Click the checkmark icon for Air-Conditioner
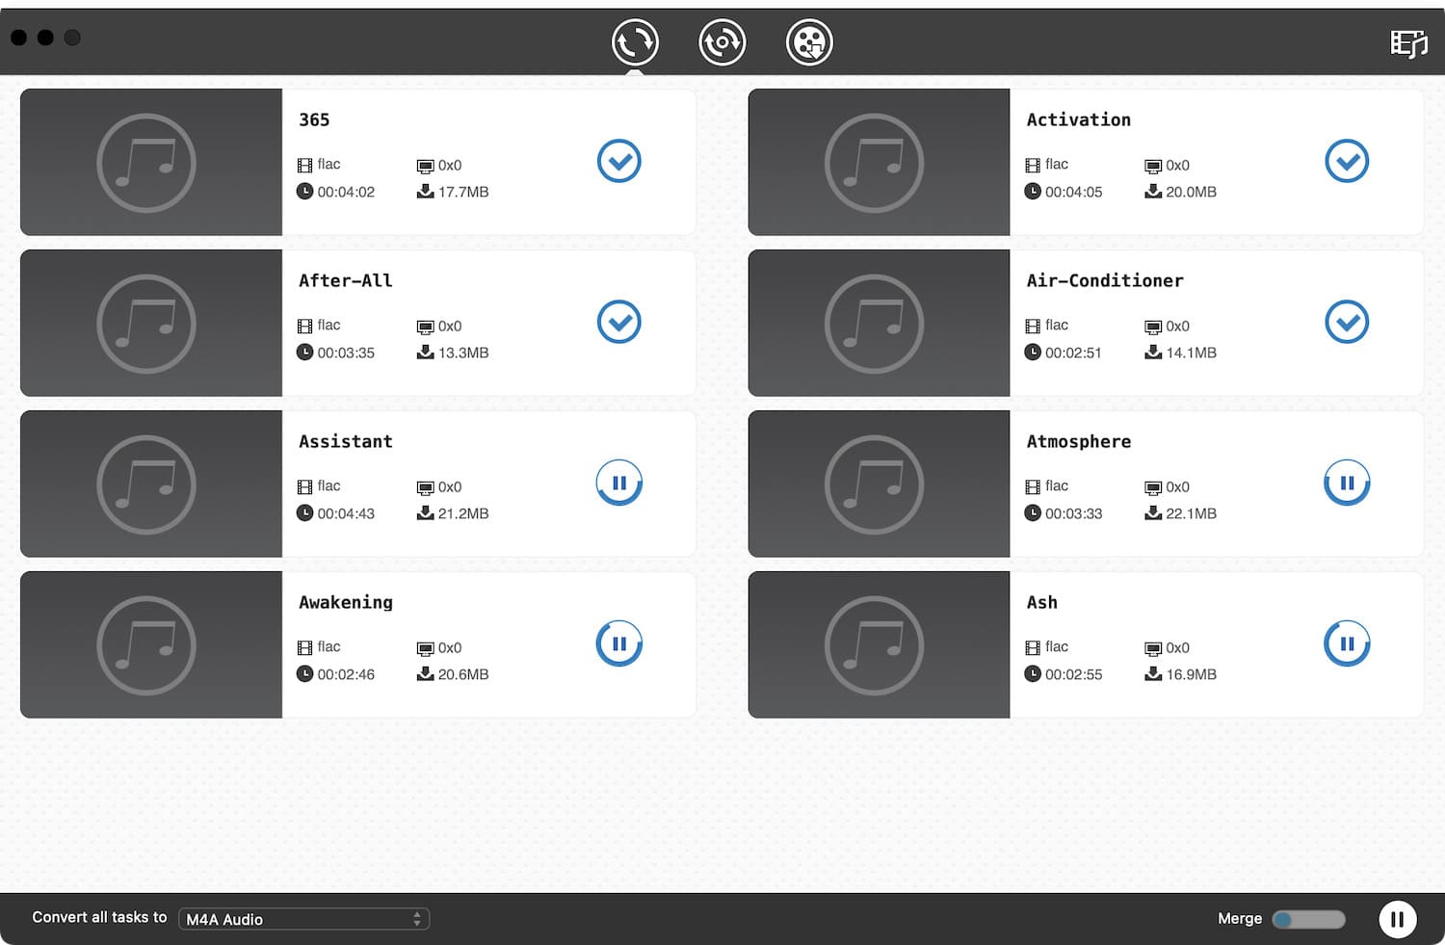This screenshot has height=945, width=1445. [1347, 322]
